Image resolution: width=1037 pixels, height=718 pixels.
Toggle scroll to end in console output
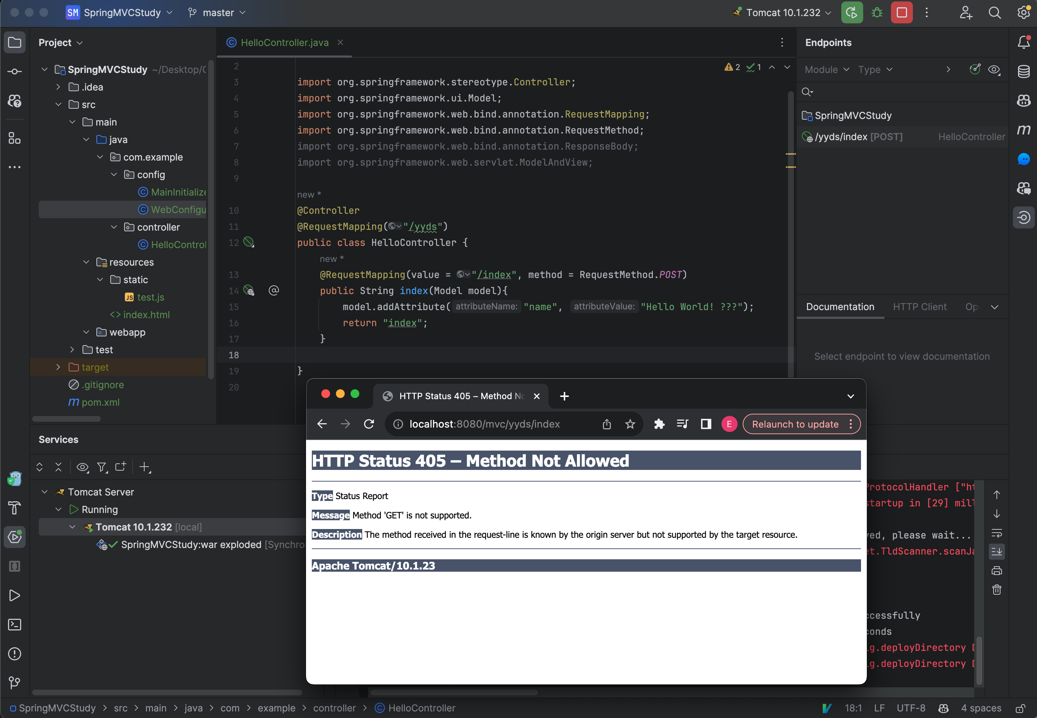pyautogui.click(x=997, y=551)
